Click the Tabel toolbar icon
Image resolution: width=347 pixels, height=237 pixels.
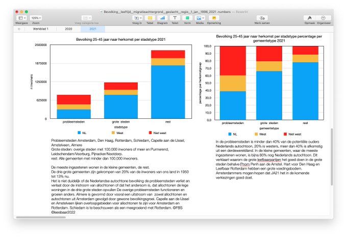coord(150,18)
